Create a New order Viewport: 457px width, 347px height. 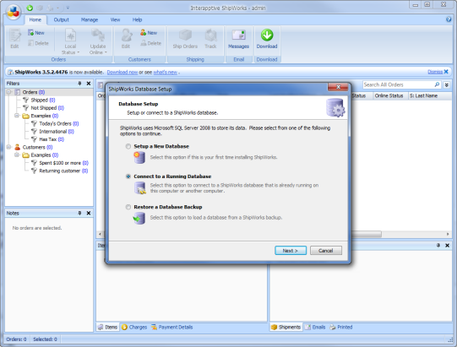36,33
